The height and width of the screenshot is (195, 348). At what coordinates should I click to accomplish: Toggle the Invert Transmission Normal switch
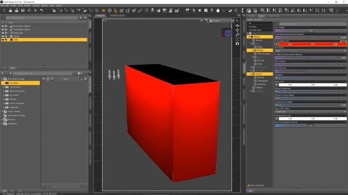click(310, 125)
